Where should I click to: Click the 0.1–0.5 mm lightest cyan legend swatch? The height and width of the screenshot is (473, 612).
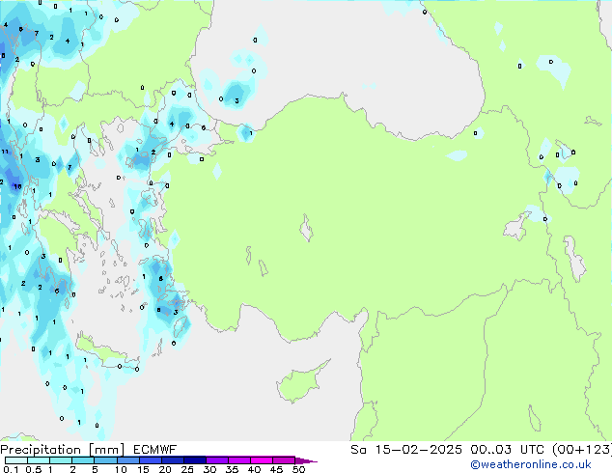(x=16, y=460)
